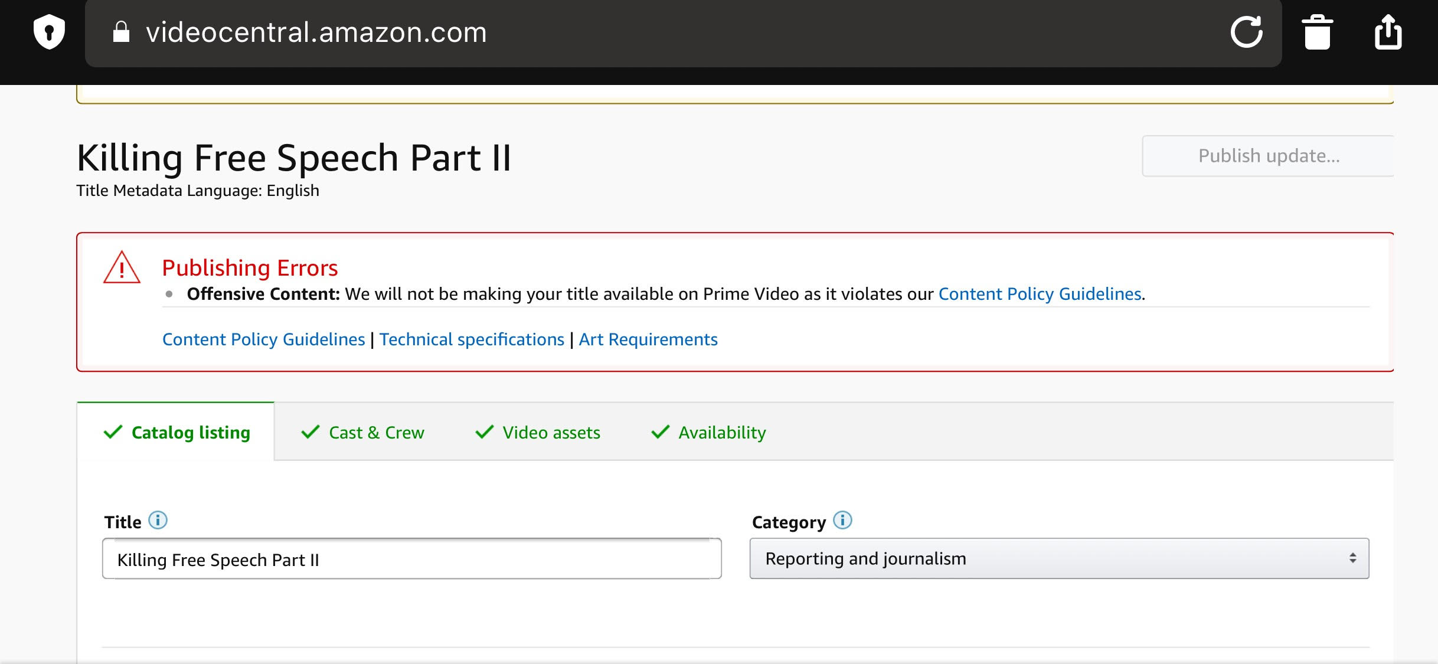Reload the page with refresh icon

[1246, 32]
